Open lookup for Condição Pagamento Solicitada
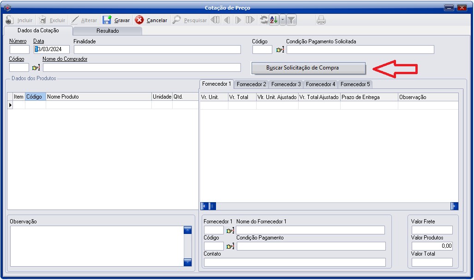The width and height of the screenshot is (474, 280). pos(280,50)
